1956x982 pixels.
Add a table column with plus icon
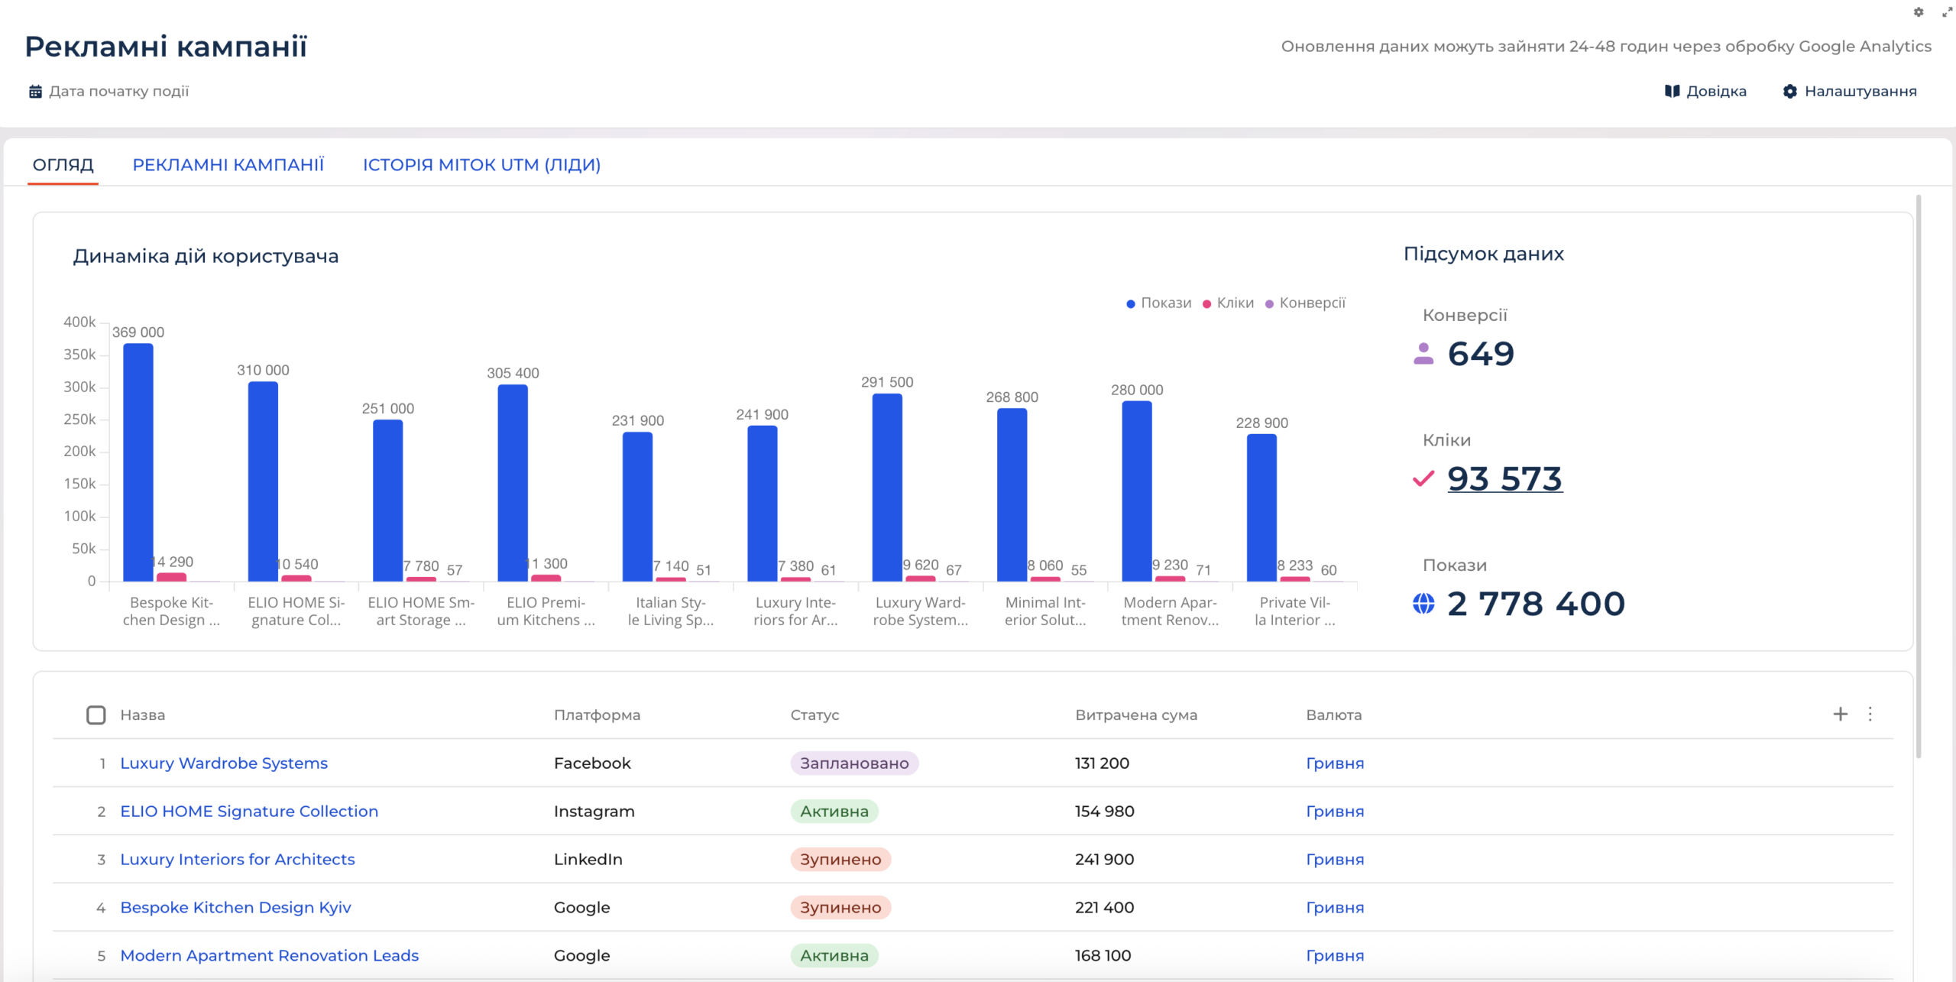point(1840,714)
